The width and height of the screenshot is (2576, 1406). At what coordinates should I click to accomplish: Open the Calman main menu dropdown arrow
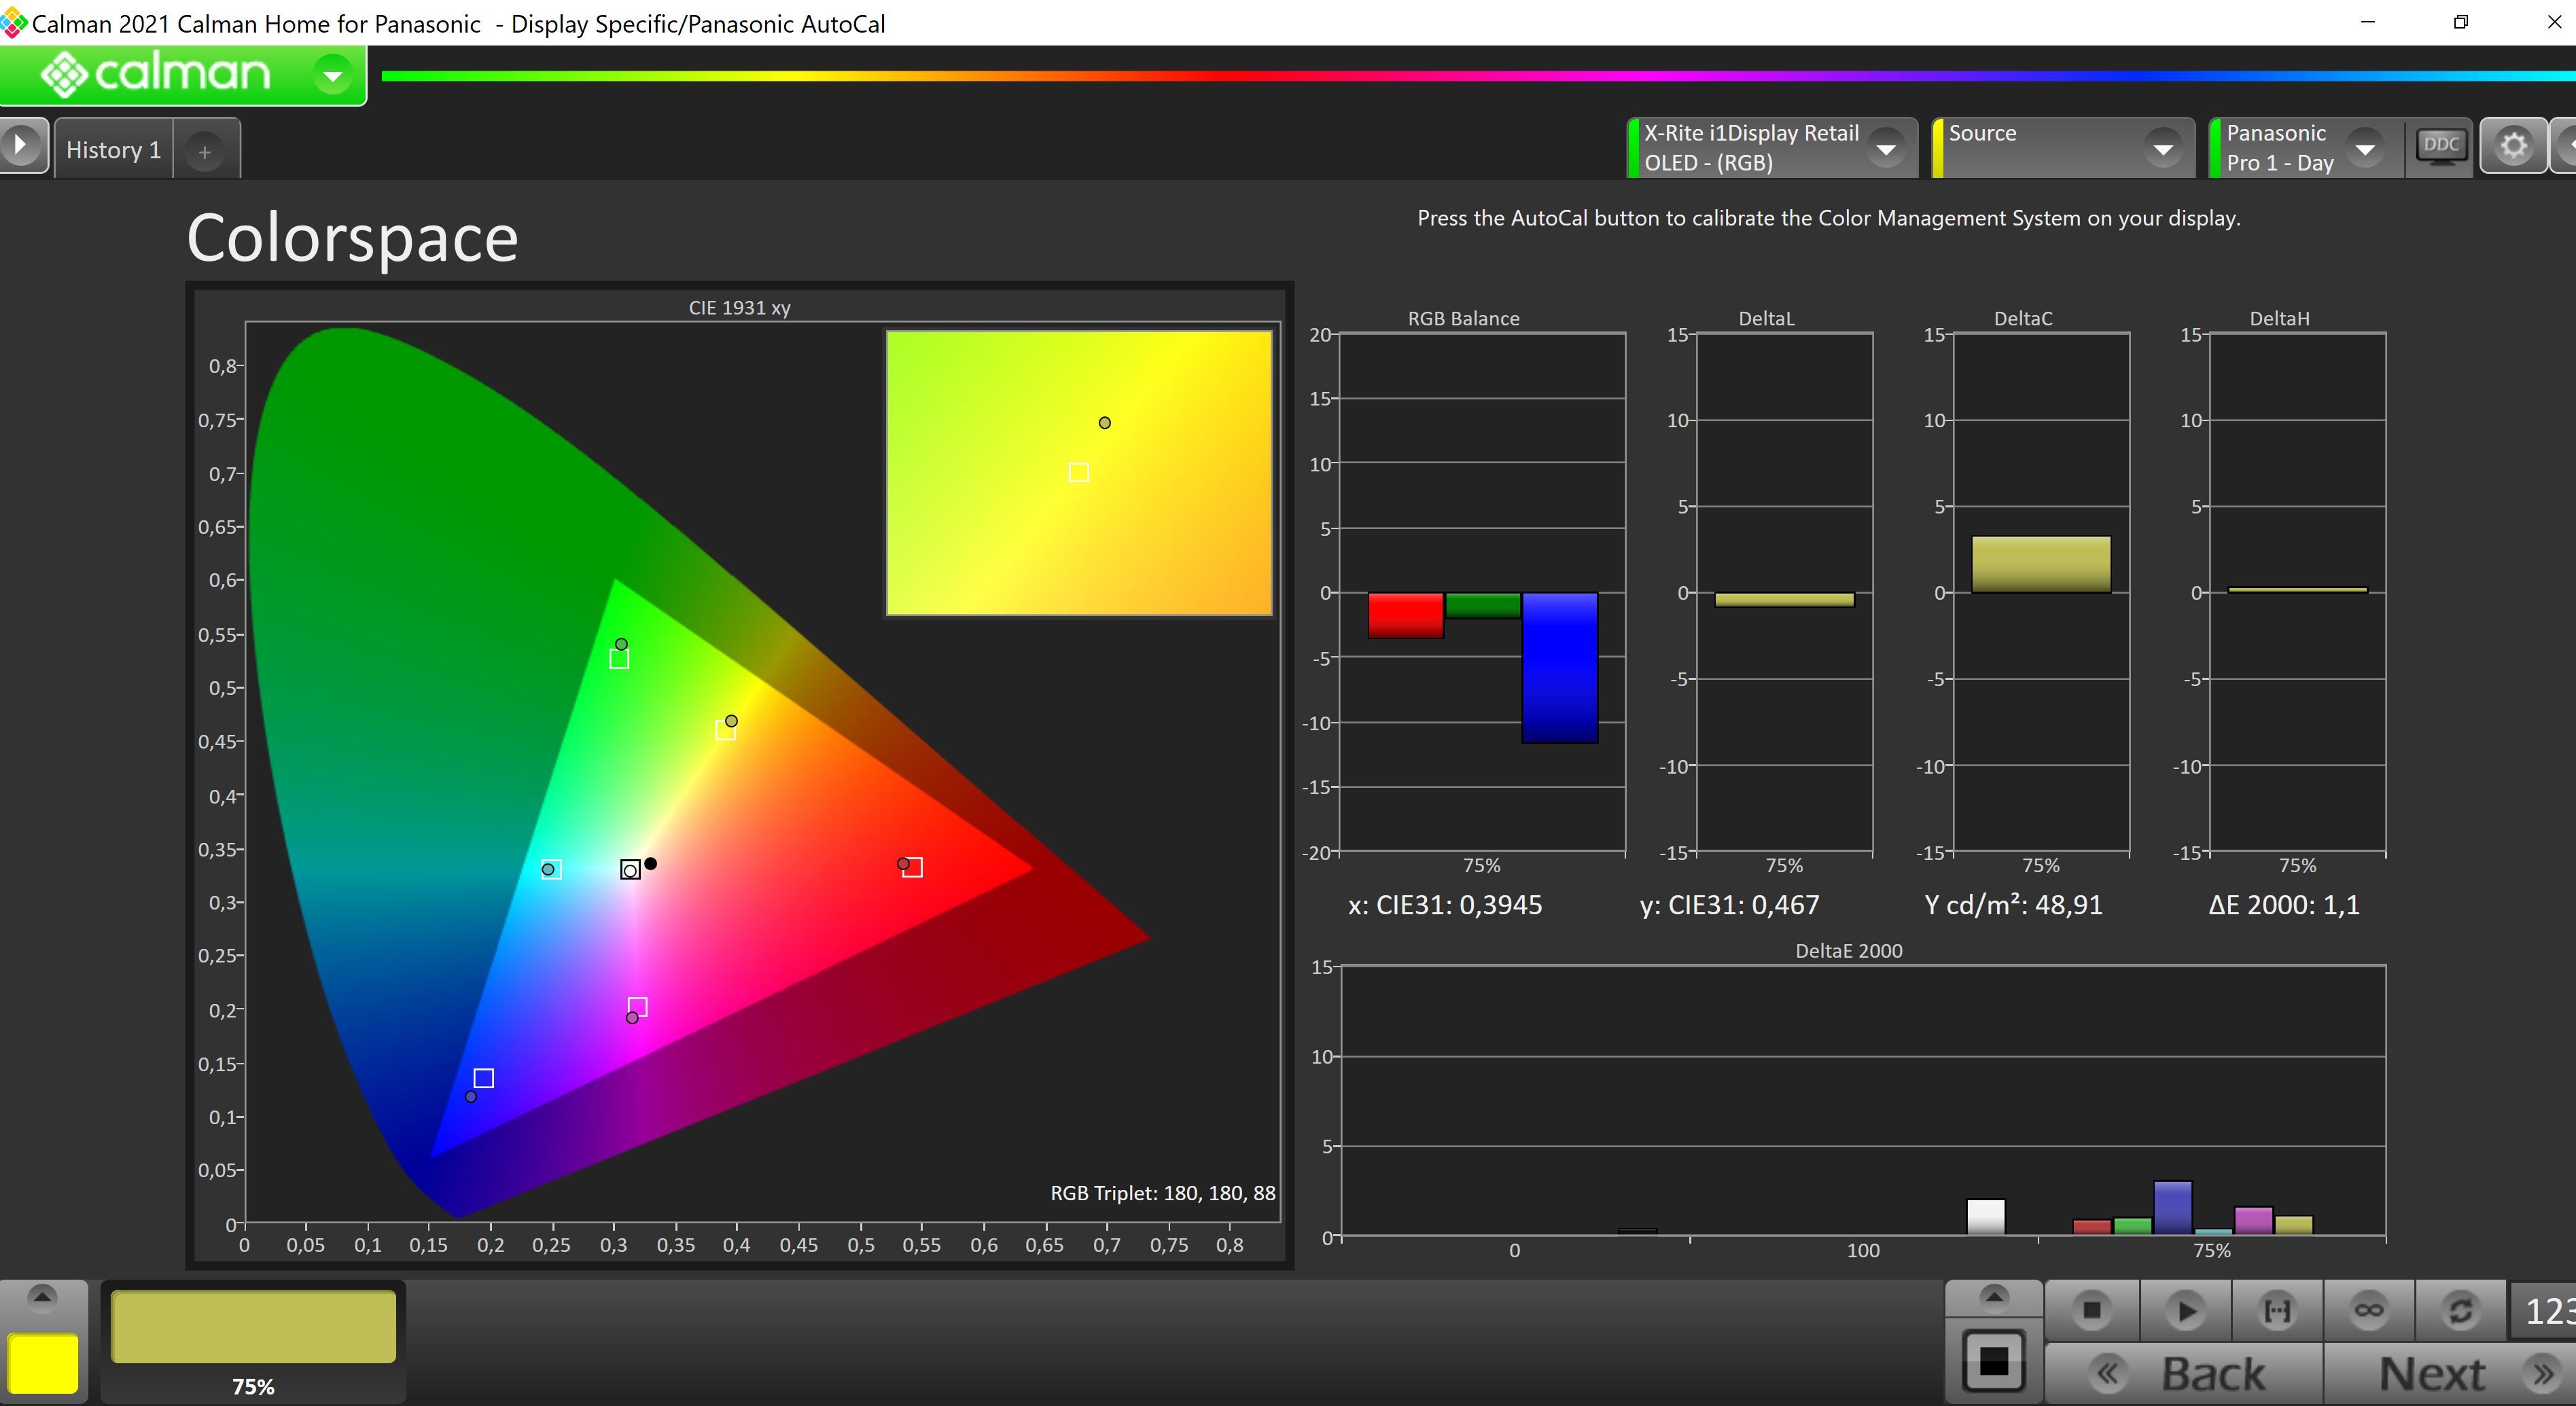pos(332,75)
